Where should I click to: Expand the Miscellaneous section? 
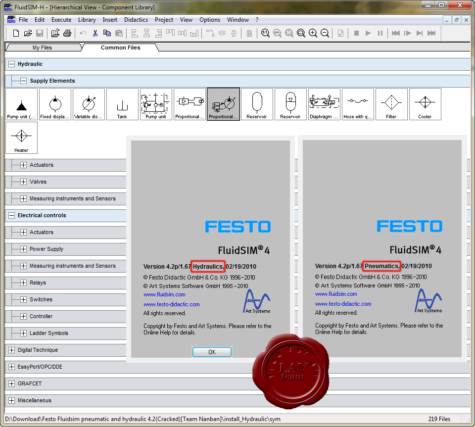point(11,400)
